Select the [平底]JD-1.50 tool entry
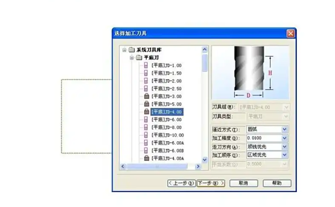 166,73
